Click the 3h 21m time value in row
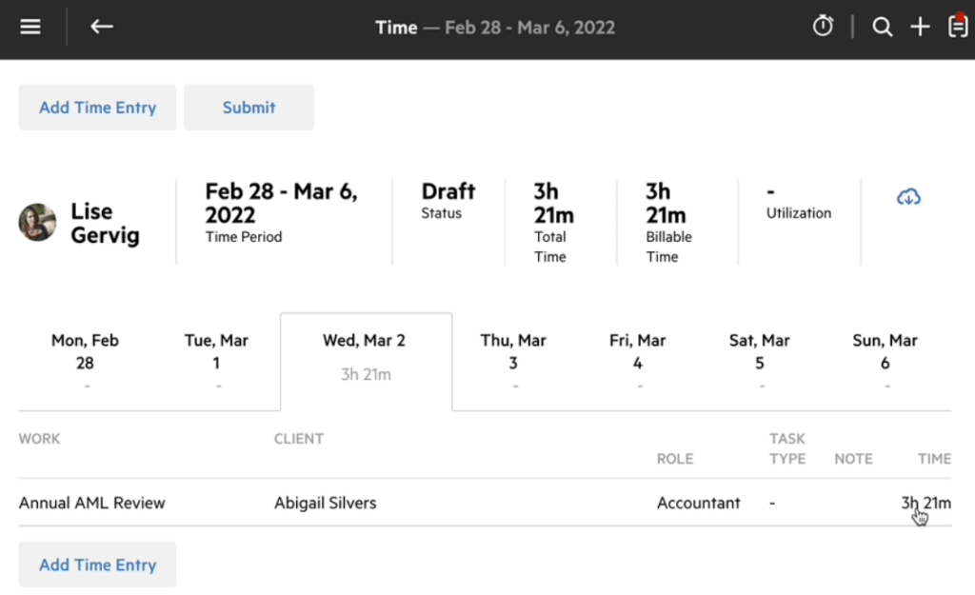The width and height of the screenshot is (975, 595). pos(925,503)
